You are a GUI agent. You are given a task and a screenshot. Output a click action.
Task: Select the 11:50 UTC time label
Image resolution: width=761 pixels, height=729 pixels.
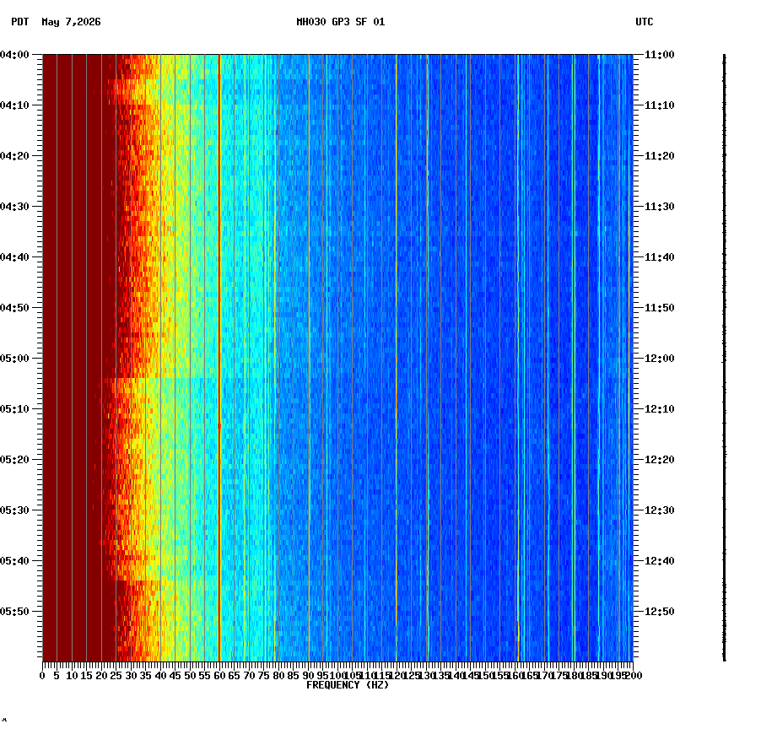660,308
